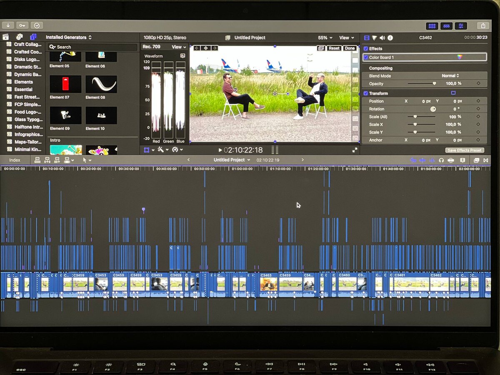
Task: Go to next keyframe arrow in viewer
Action: click(x=214, y=48)
